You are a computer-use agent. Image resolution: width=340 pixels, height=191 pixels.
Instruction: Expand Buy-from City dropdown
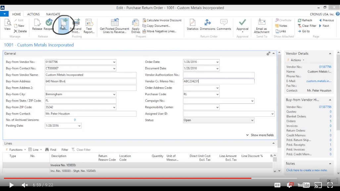(114, 95)
